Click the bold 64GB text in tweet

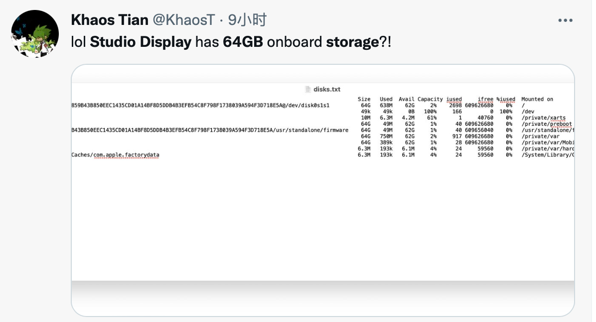243,42
